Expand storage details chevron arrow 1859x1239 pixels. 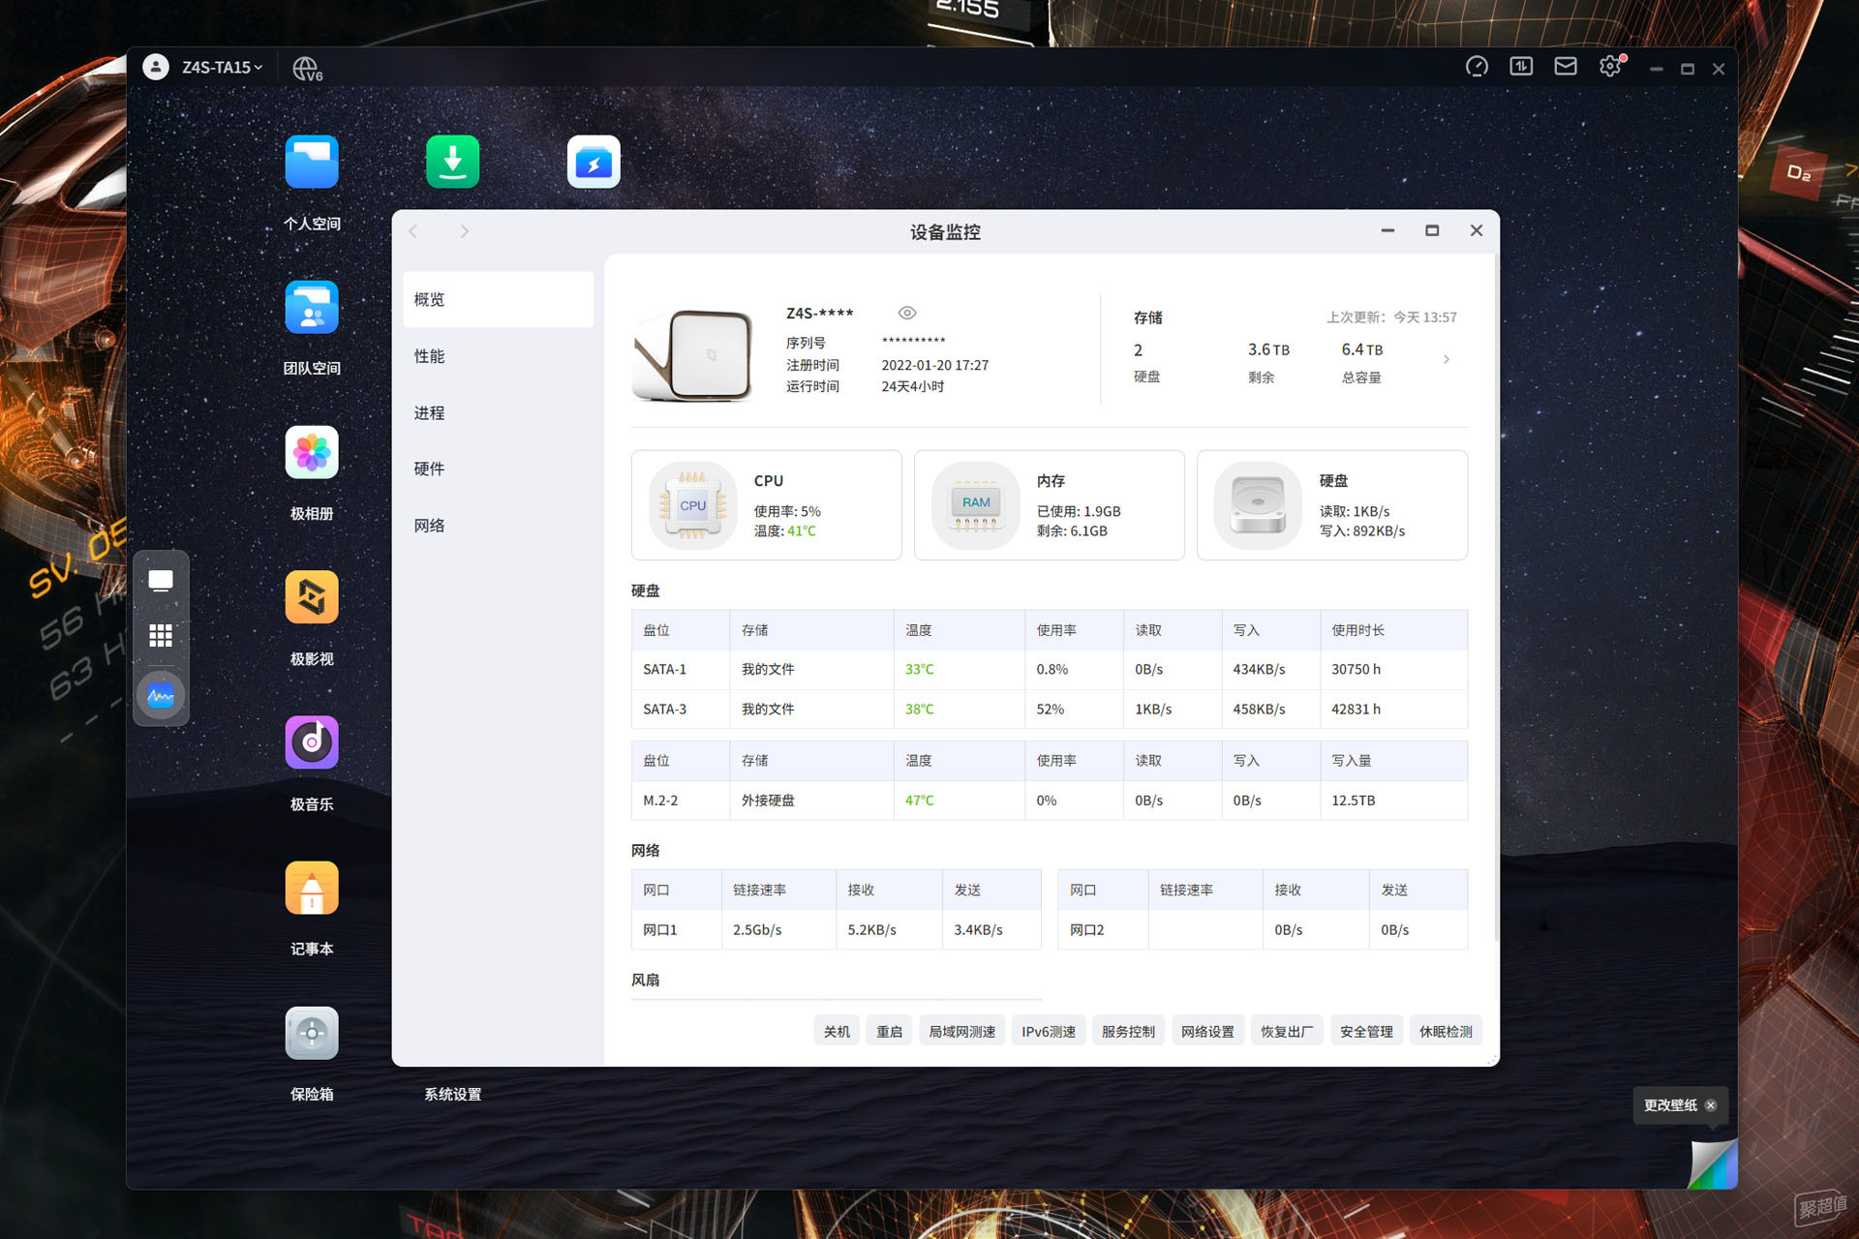(x=1447, y=359)
